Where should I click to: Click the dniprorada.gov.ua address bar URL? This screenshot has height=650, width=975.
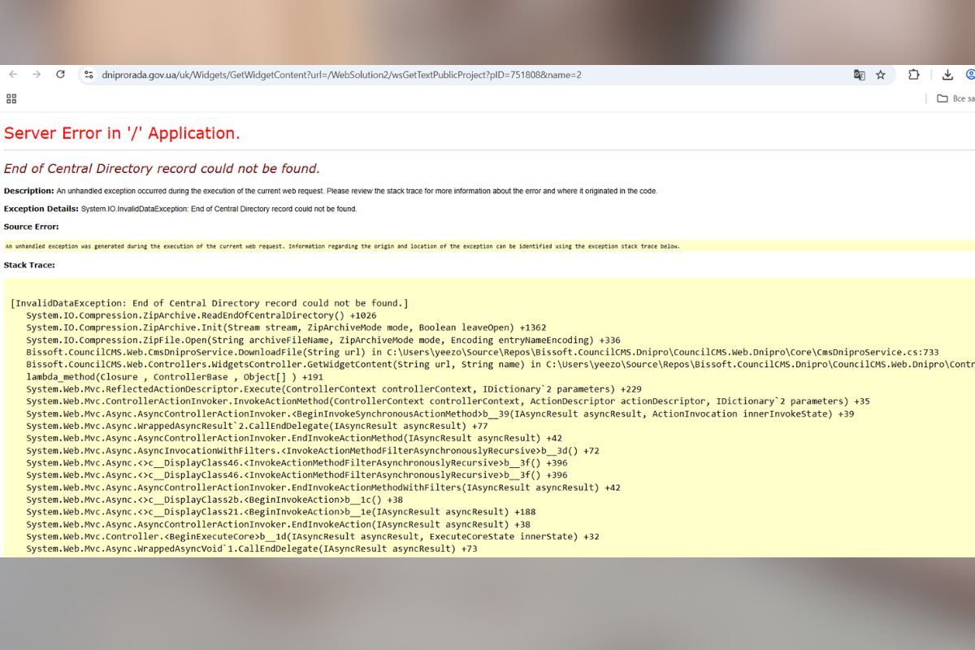tap(341, 75)
